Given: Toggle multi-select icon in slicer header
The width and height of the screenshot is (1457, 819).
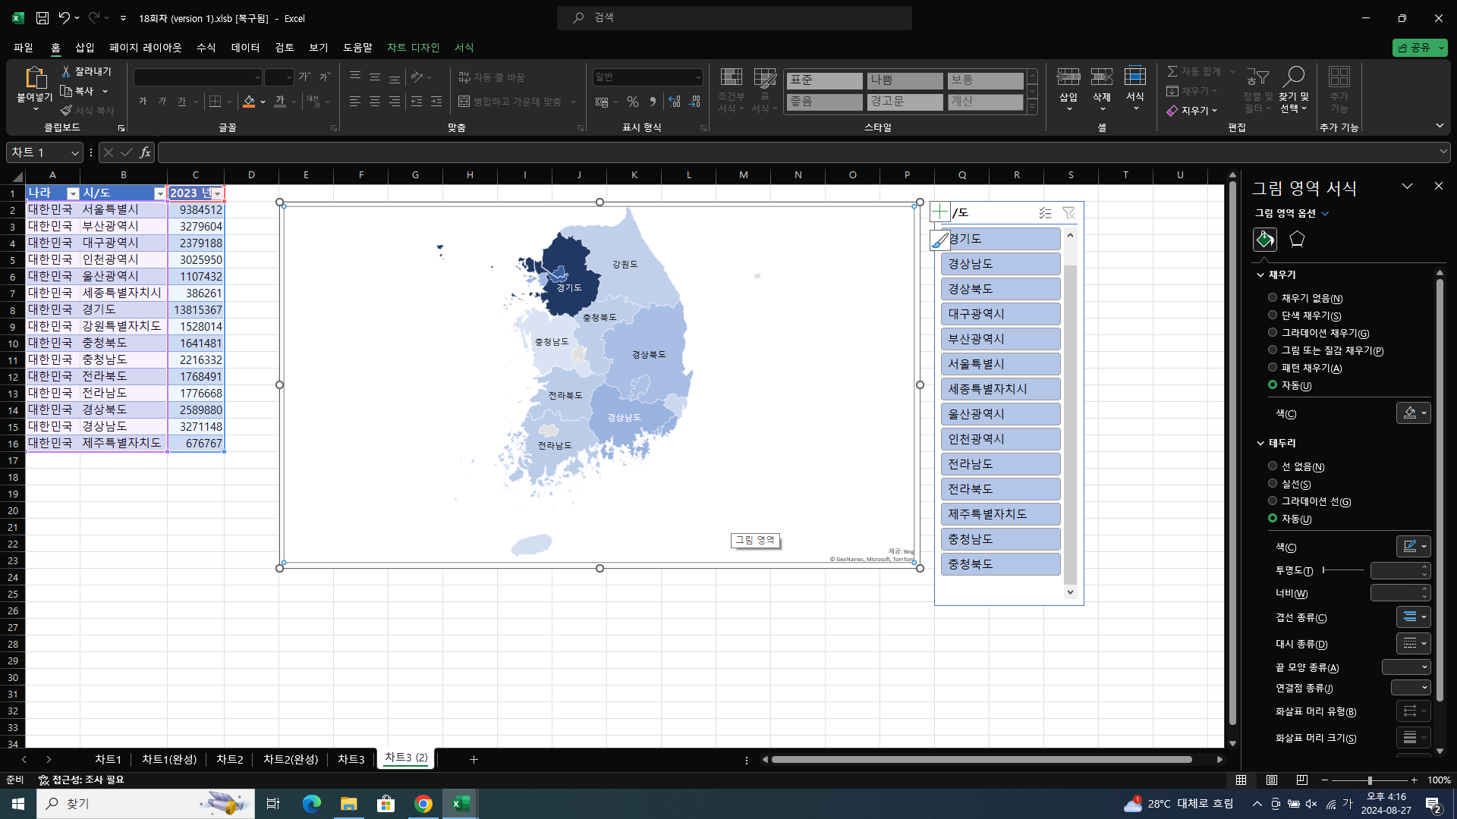Looking at the screenshot, I should click(1045, 213).
